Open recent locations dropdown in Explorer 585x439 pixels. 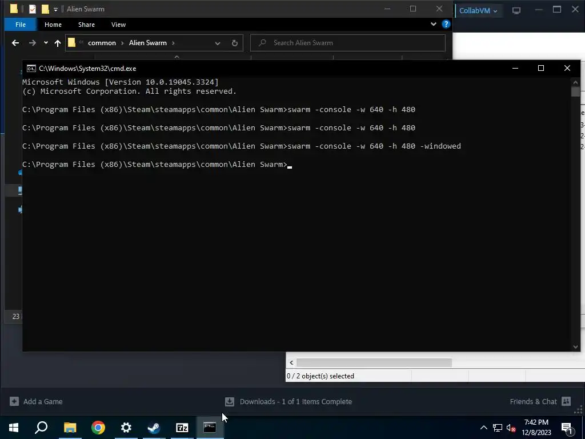click(x=46, y=43)
